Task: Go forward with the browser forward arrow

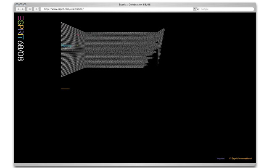Action: [23, 9]
